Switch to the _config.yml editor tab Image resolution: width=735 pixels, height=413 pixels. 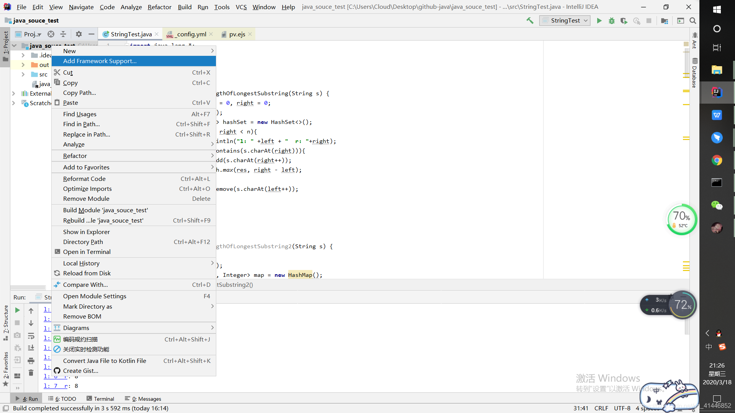click(191, 34)
